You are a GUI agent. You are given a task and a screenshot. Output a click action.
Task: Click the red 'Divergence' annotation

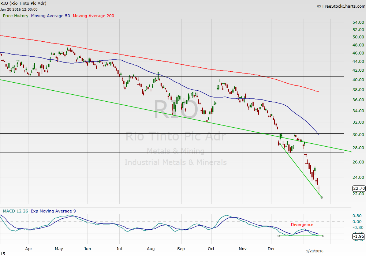(302, 225)
